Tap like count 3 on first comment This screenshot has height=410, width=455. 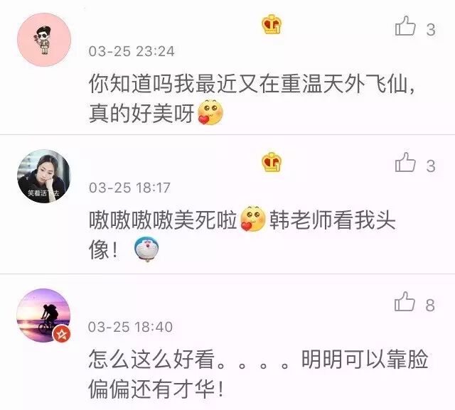pyautogui.click(x=431, y=30)
